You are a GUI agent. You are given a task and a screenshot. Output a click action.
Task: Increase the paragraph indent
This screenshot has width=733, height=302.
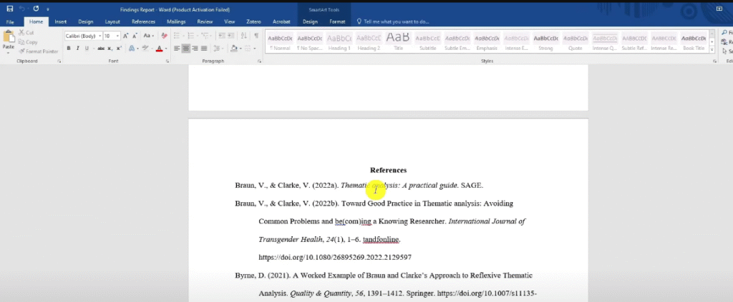(x=231, y=36)
